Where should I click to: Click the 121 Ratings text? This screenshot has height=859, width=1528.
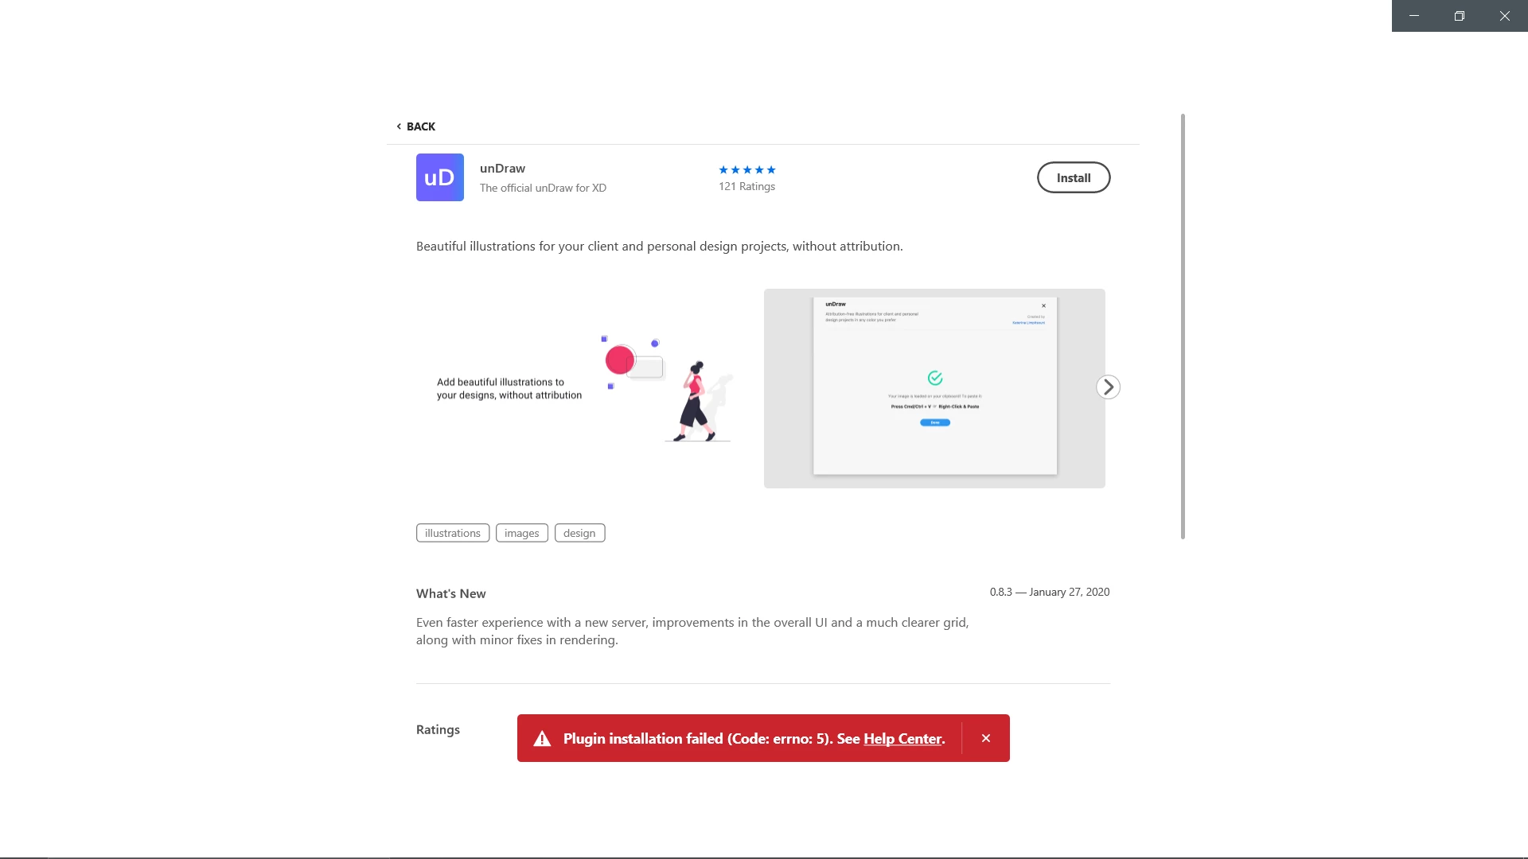coord(746,186)
